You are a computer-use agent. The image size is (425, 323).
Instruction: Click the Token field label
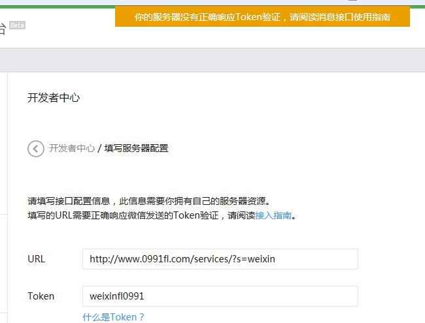tap(41, 296)
